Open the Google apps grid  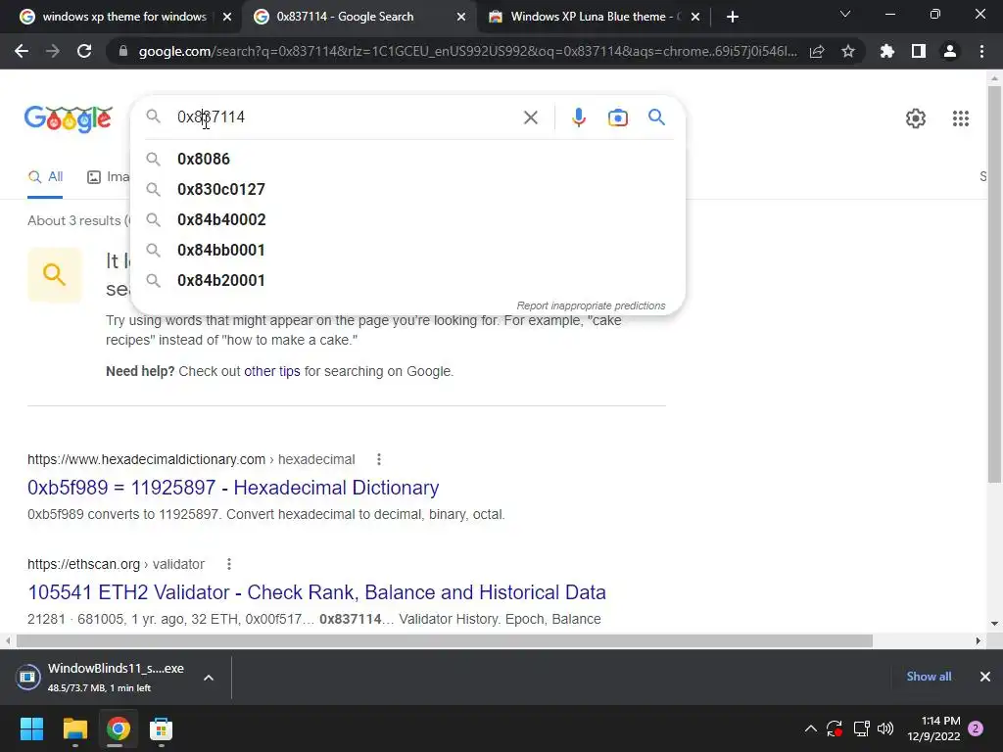[960, 118]
